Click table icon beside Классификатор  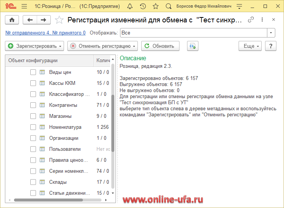click(x=42, y=94)
